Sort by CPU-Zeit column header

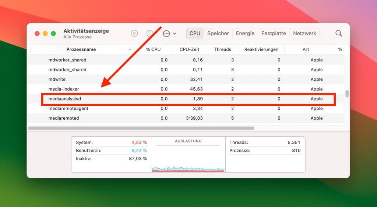tap(190, 49)
